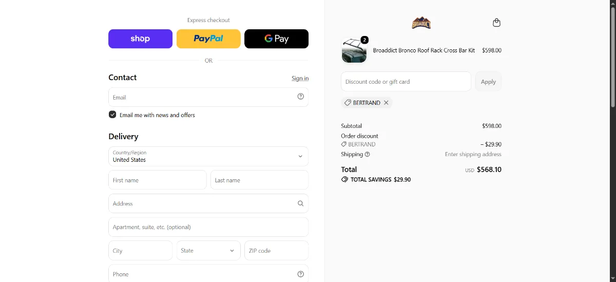Open the shopping bag cart icon

496,23
